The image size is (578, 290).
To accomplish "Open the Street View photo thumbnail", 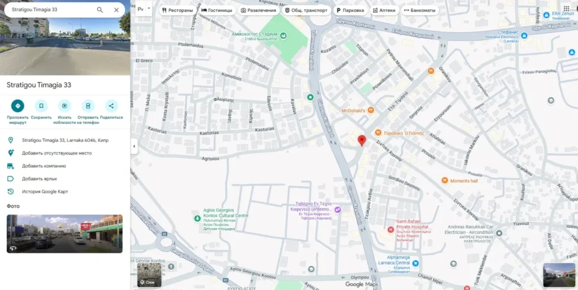I will pyautogui.click(x=64, y=233).
